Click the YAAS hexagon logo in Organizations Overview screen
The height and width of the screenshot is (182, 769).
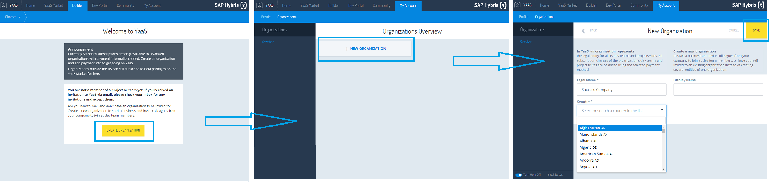tap(260, 5)
